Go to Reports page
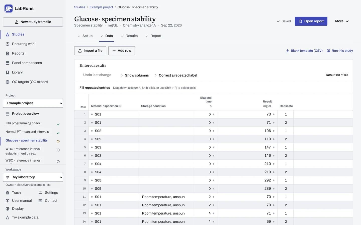 [x=33, y=53]
